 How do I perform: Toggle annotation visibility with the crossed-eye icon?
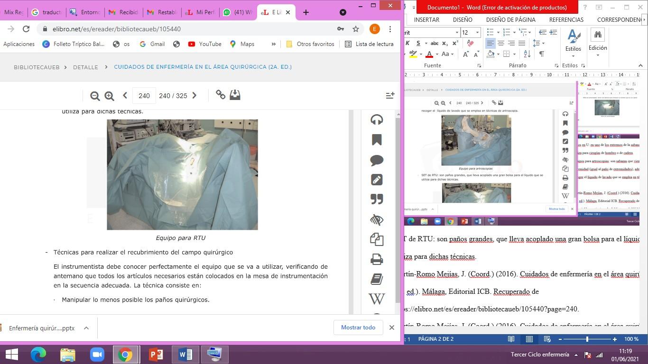[x=377, y=219]
